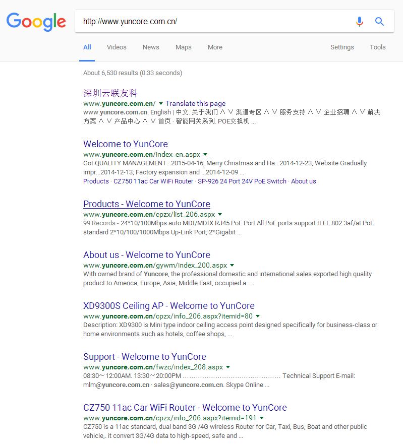Expand arrow next to list_206.aspx URL
Image resolution: width=403 pixels, height=446 pixels.
pyautogui.click(x=220, y=215)
